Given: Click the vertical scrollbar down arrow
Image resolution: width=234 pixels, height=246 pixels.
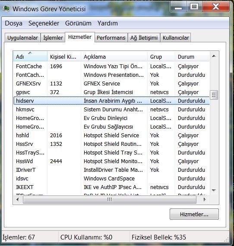Looking at the screenshot, I should pos(214,190).
